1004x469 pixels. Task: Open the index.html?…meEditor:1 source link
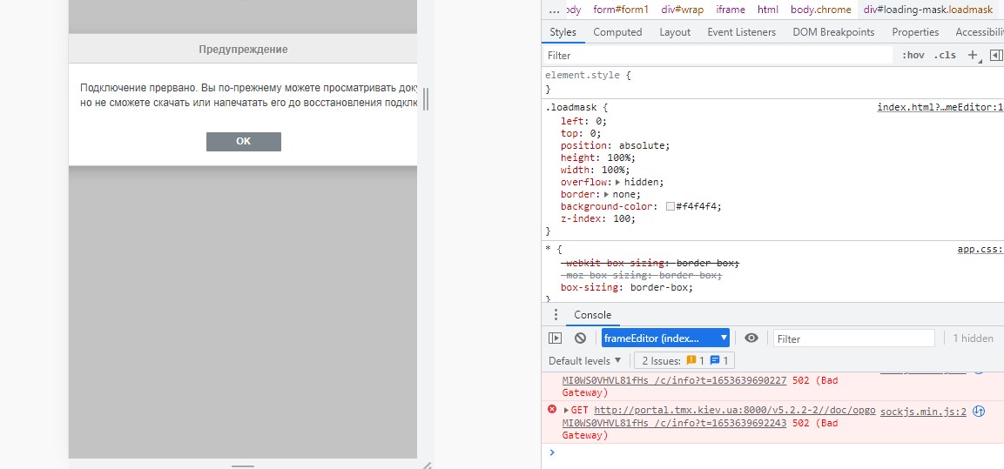(x=940, y=108)
